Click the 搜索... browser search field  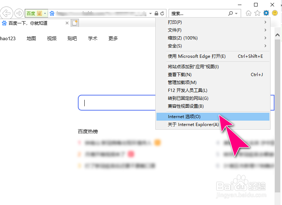click(x=198, y=13)
